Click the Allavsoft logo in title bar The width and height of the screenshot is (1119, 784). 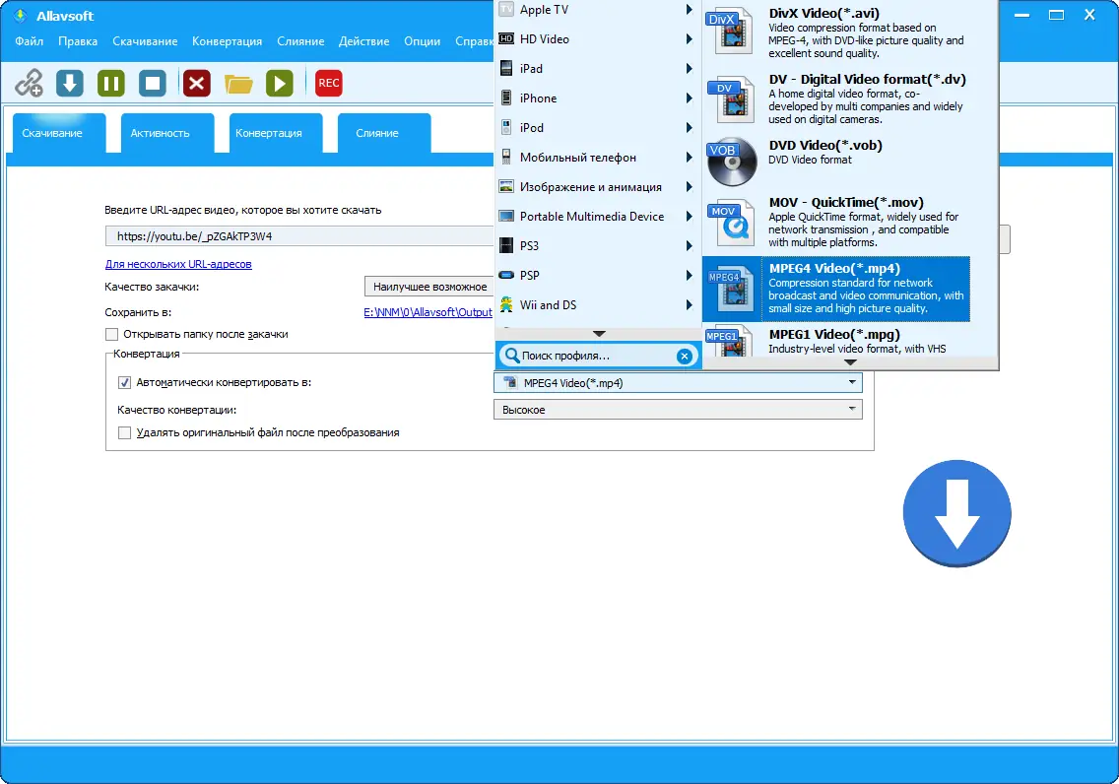pos(20,15)
